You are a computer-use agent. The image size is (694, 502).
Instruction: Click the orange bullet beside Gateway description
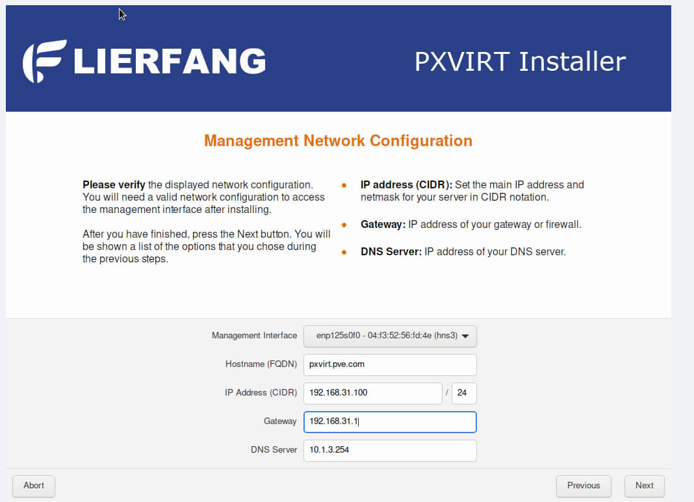pos(344,225)
